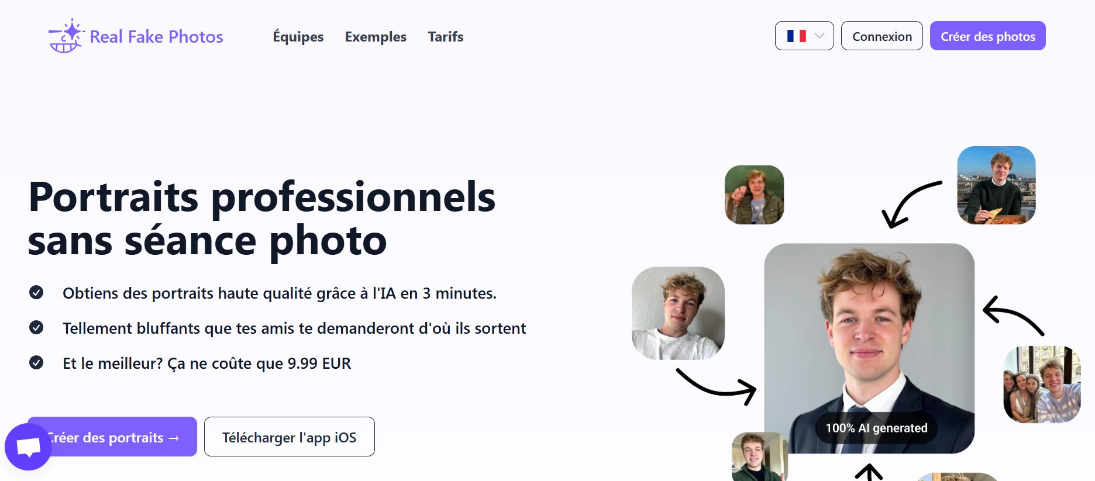Open the Équipes menu item
1095x481 pixels.
(298, 37)
